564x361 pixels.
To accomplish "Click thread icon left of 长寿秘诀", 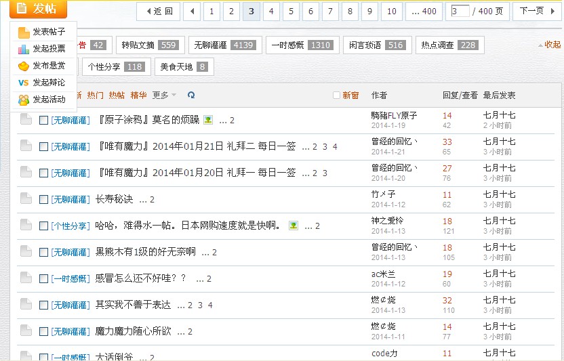I will [26, 198].
